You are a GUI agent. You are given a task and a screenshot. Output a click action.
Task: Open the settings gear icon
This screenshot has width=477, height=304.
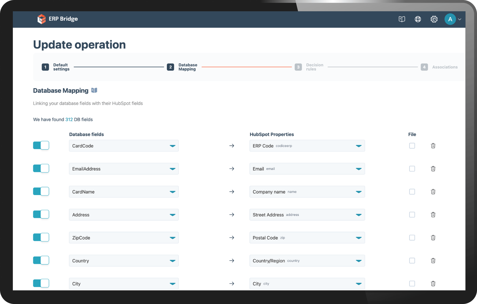434,19
